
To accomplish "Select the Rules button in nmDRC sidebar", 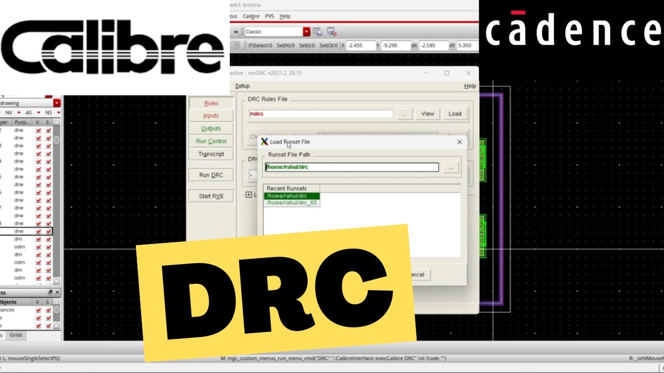I will coord(211,103).
